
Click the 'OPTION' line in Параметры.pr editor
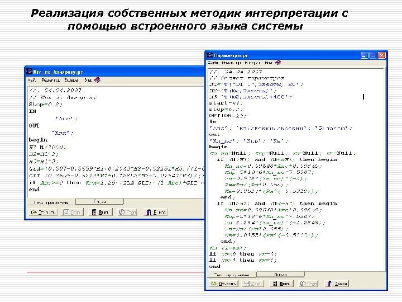tap(228, 115)
